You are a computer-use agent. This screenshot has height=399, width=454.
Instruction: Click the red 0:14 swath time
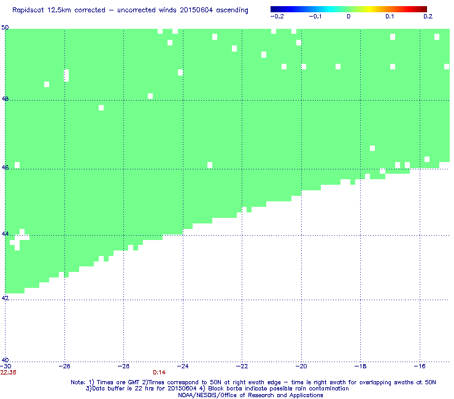(x=160, y=373)
